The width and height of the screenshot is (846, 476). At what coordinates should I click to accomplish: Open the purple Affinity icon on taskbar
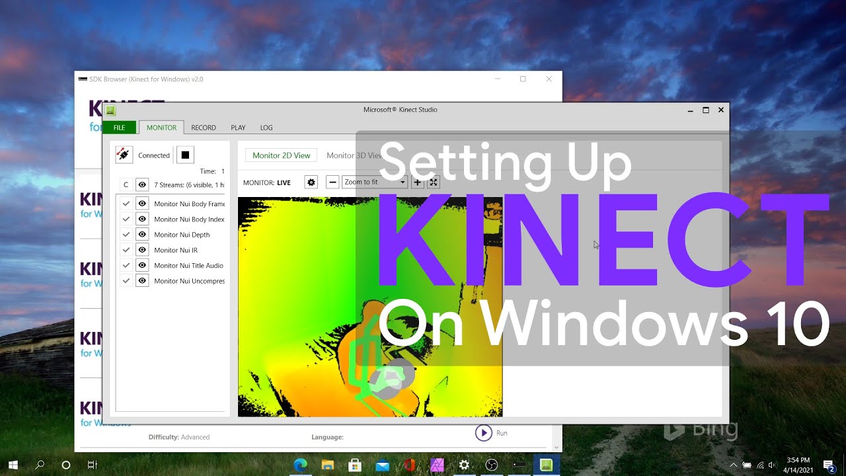pyautogui.click(x=437, y=465)
